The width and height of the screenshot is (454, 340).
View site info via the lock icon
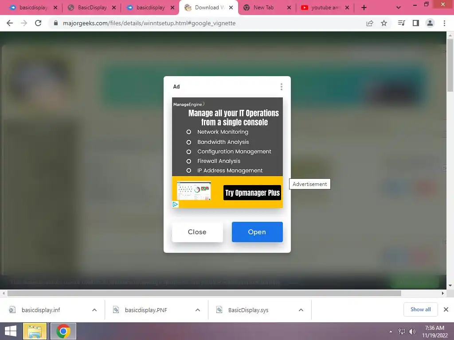pyautogui.click(x=56, y=23)
